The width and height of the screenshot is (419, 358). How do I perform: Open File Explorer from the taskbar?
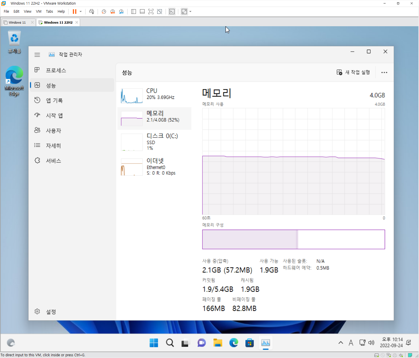[x=218, y=343]
